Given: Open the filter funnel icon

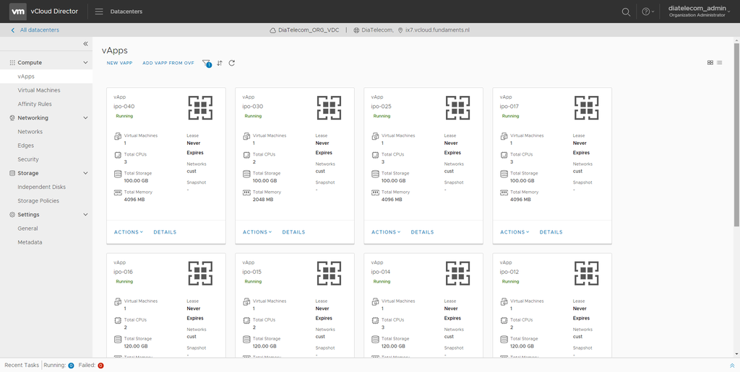Looking at the screenshot, I should pos(206,63).
